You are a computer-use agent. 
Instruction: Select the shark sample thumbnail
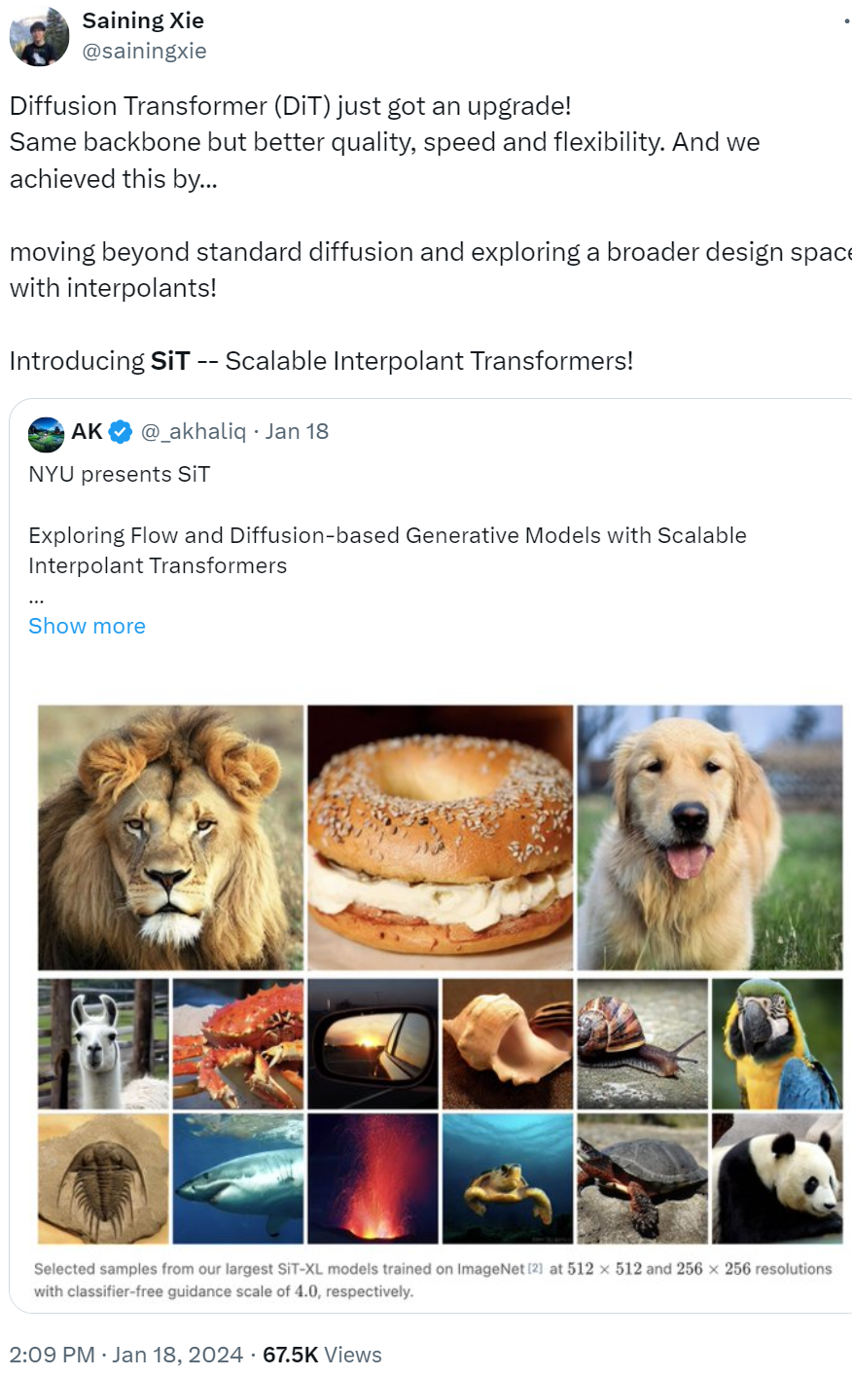[237, 1178]
